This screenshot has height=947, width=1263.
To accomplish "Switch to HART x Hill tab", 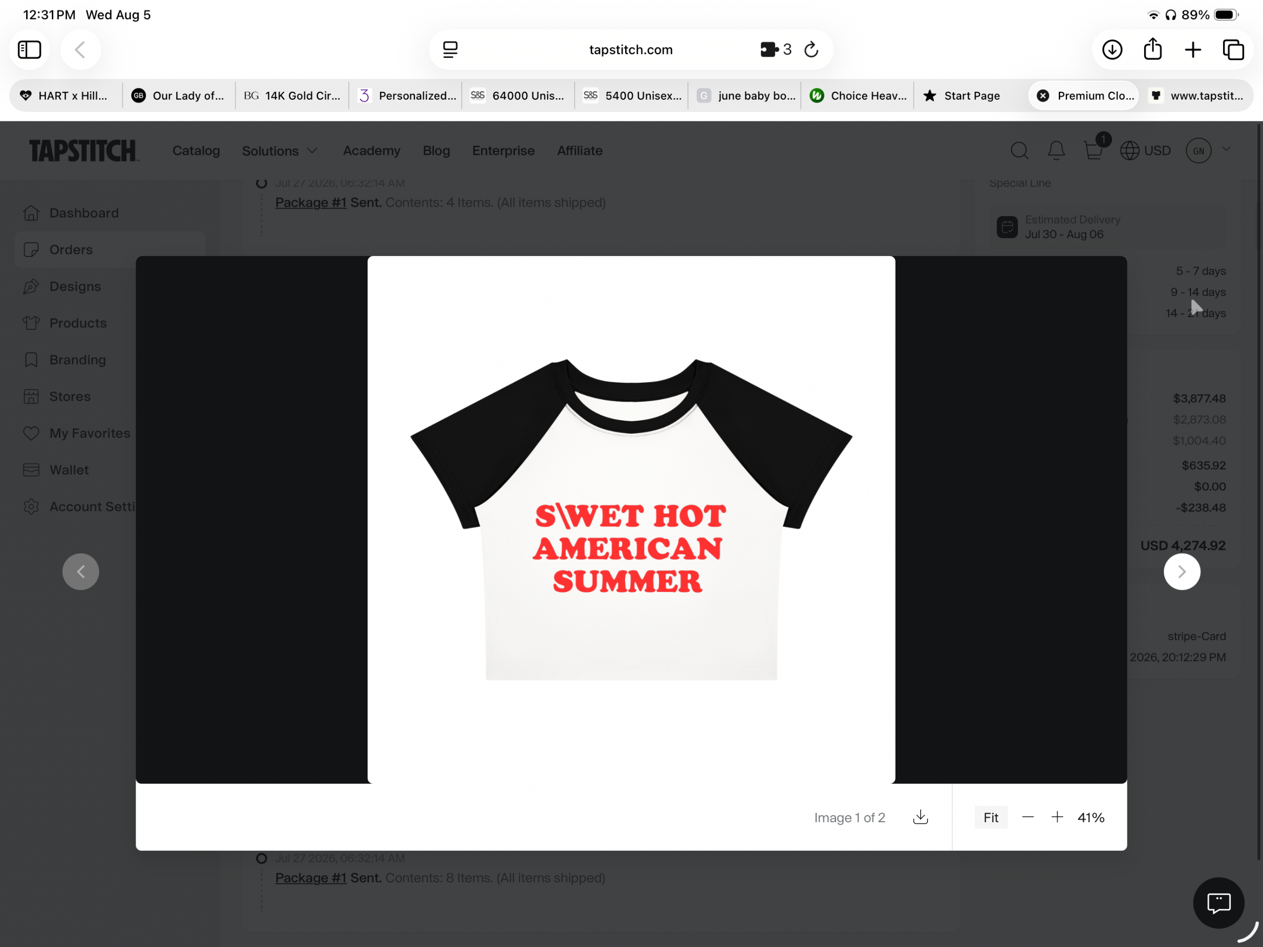I will [x=65, y=95].
